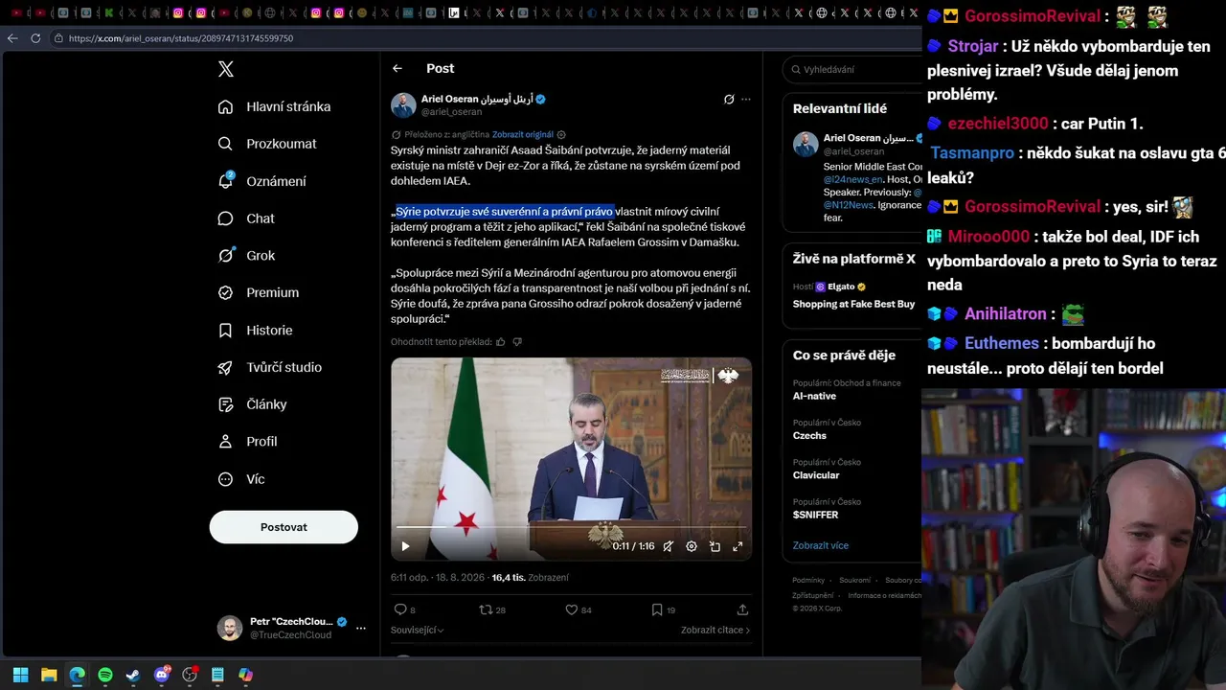Open Discord from the taskbar

pos(162,675)
